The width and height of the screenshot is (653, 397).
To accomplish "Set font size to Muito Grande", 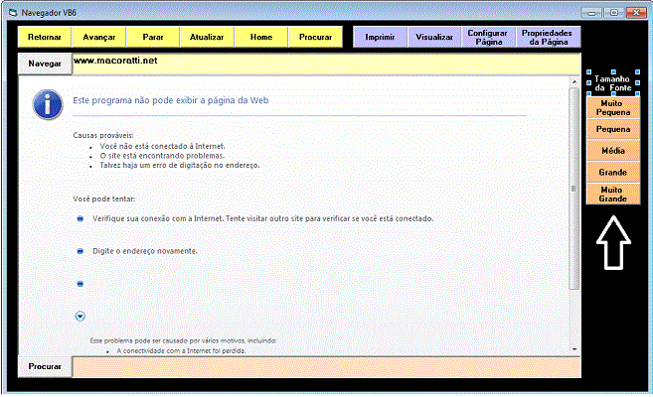I will pos(613,195).
